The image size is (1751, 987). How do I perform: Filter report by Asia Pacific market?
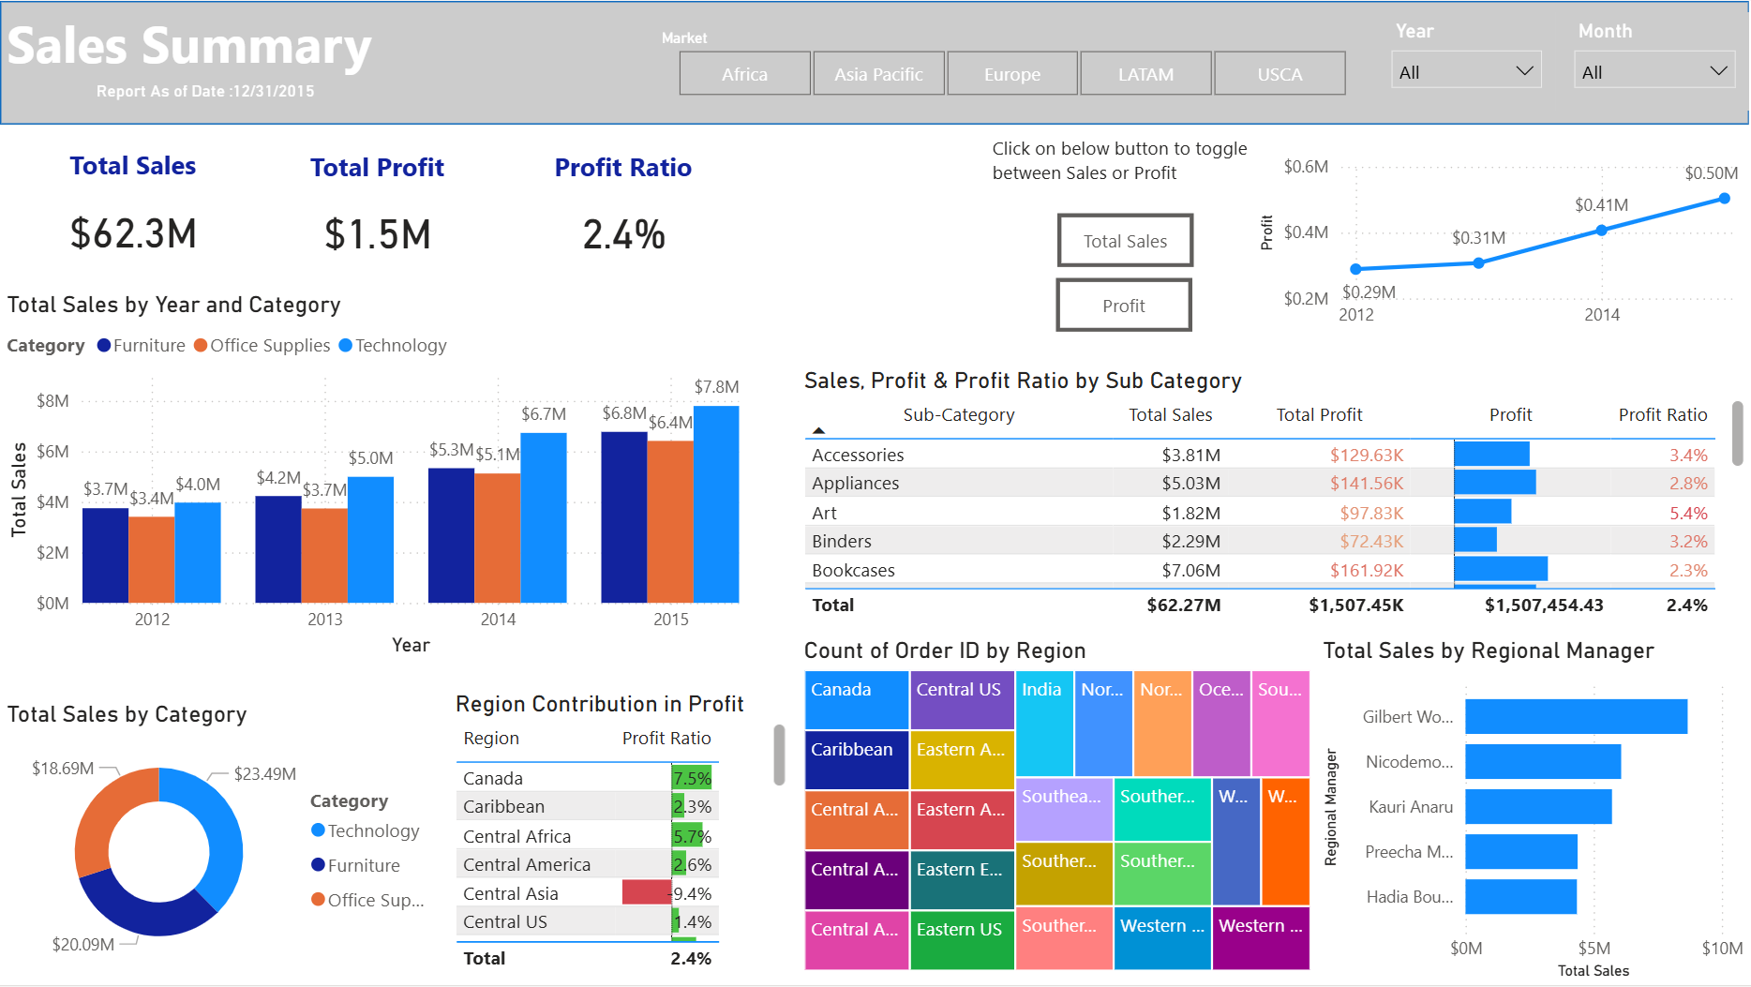878,73
